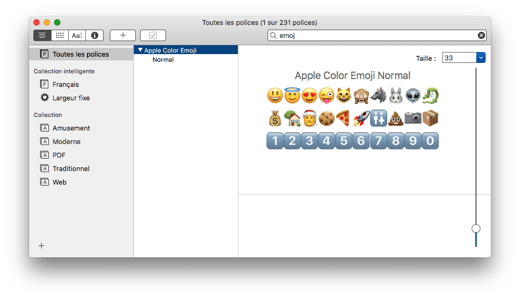
Task: Select Toutes les polices in sidebar
Action: [81, 54]
